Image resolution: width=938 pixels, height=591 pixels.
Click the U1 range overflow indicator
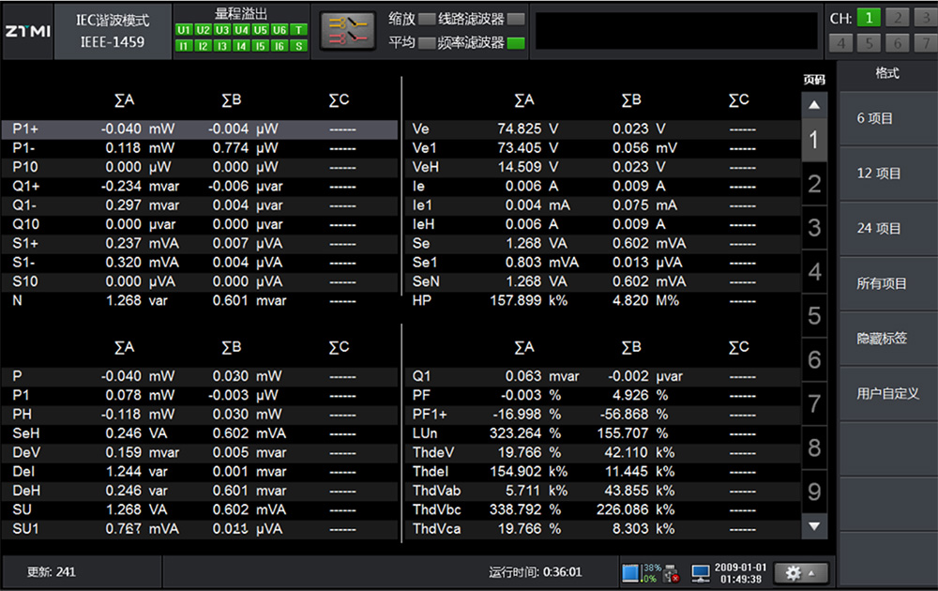(x=183, y=30)
